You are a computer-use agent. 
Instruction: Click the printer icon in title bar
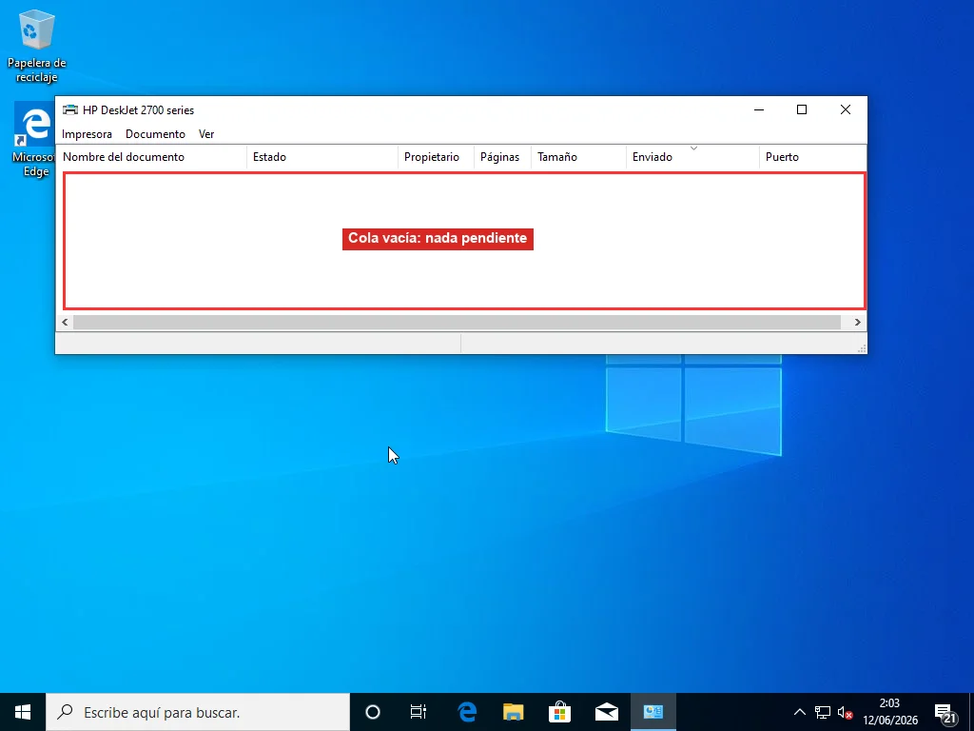pos(70,110)
